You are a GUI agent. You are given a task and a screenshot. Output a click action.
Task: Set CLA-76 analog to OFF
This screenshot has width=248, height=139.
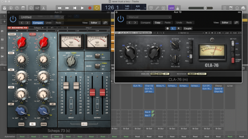tap(166, 74)
